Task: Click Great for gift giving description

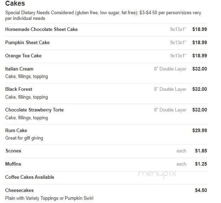Action: coord(24,138)
